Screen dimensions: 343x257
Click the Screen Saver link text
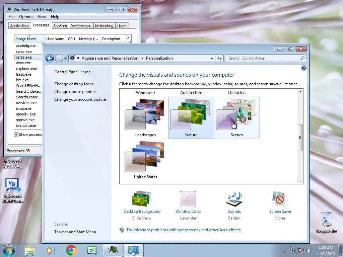280,211
